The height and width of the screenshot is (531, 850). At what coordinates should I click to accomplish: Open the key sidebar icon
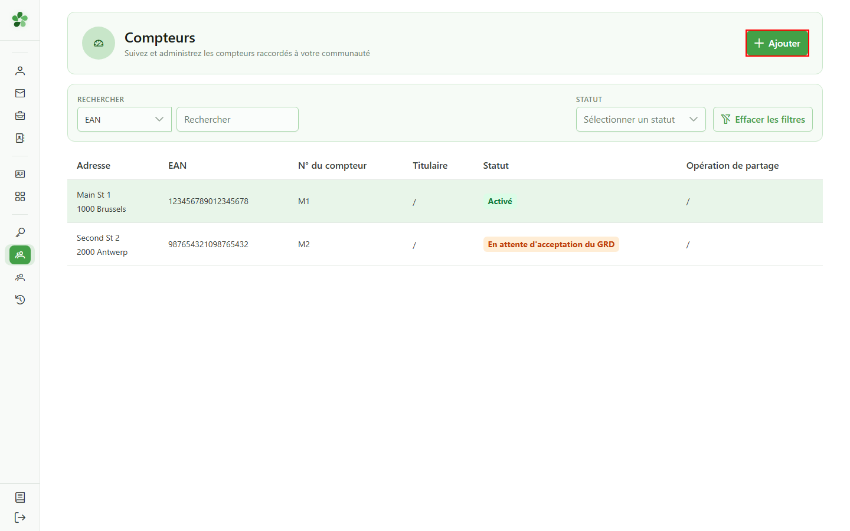pyautogui.click(x=20, y=232)
